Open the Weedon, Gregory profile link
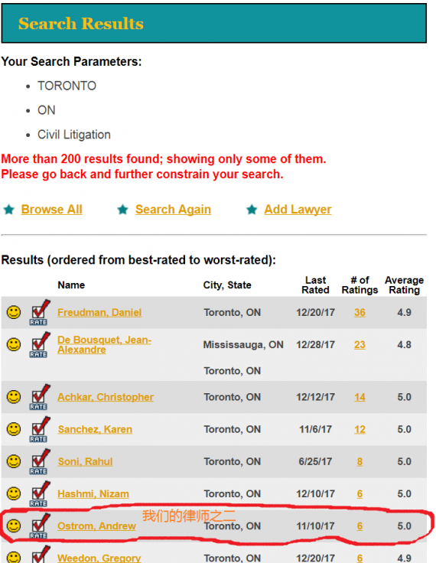 click(99, 558)
